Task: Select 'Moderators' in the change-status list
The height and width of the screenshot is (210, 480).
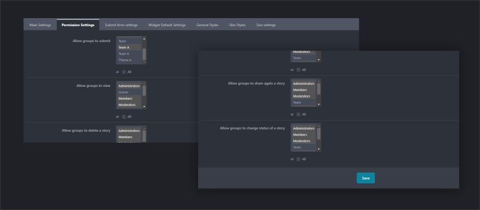Action: [x=304, y=141]
